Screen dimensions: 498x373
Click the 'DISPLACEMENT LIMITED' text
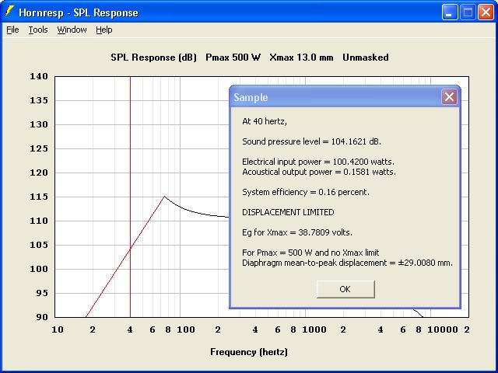[x=288, y=212]
